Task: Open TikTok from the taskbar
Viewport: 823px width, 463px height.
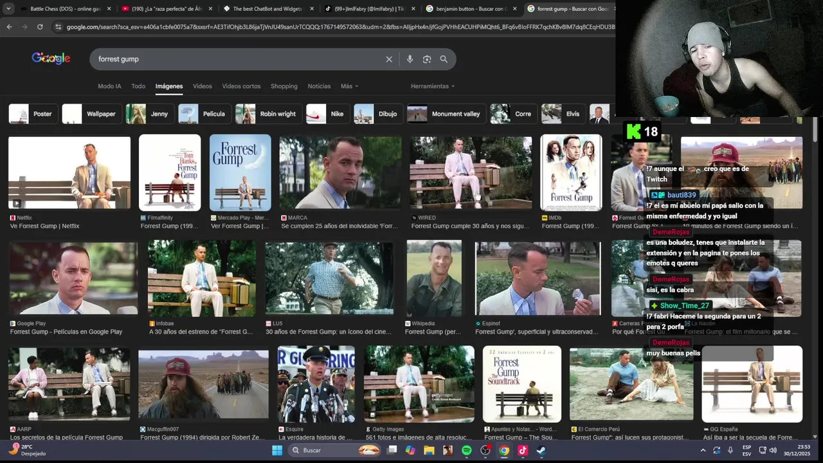Action: click(523, 450)
